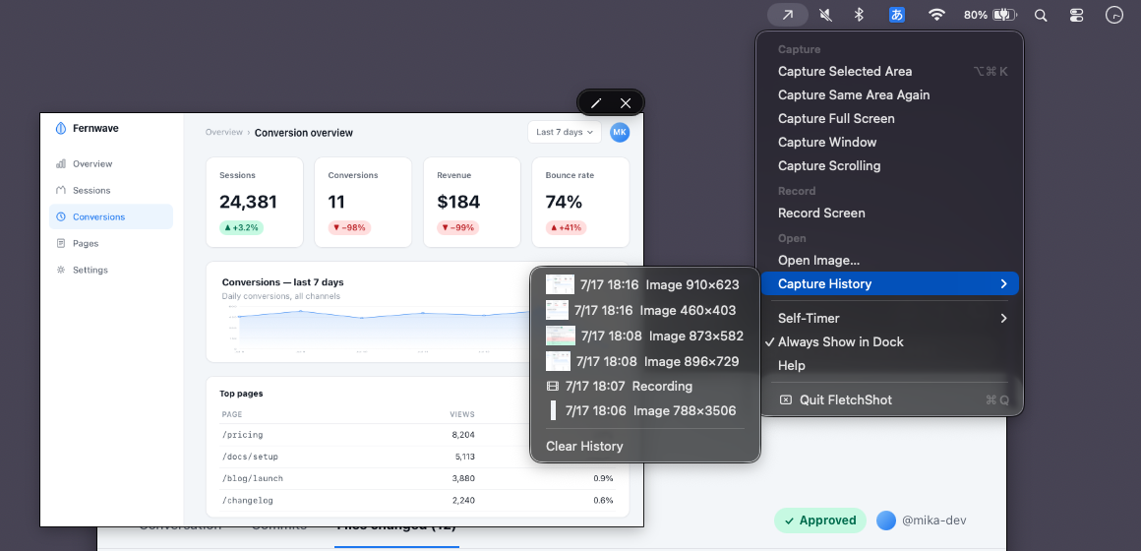The height and width of the screenshot is (551, 1141).
Task: Click the Conversions last 7 days chart
Action: [x=417, y=312]
